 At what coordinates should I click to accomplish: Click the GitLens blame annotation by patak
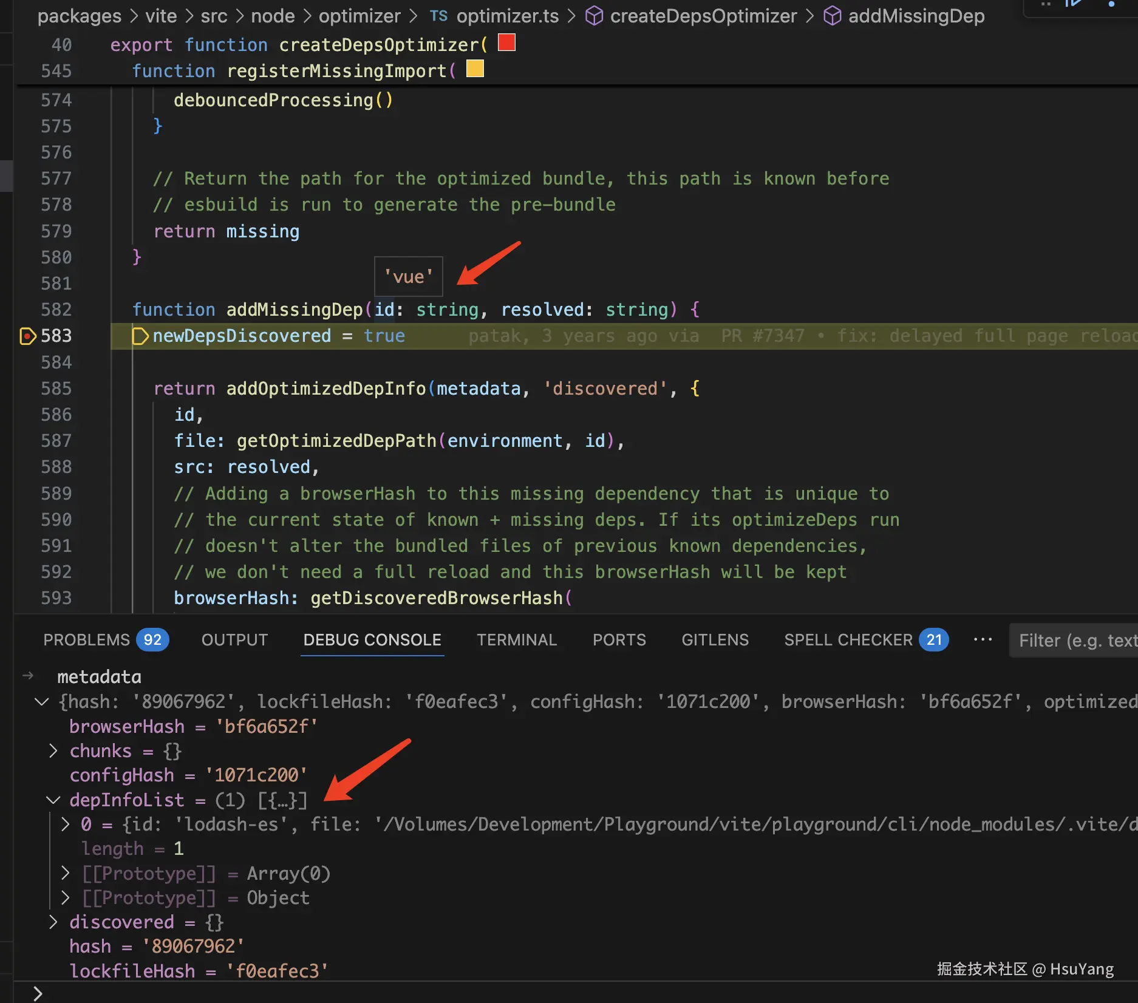(803, 336)
